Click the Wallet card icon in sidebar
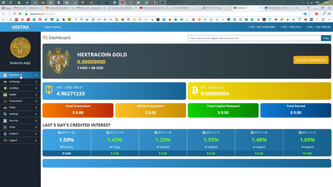This screenshot has height=187, width=333. tap(5, 95)
